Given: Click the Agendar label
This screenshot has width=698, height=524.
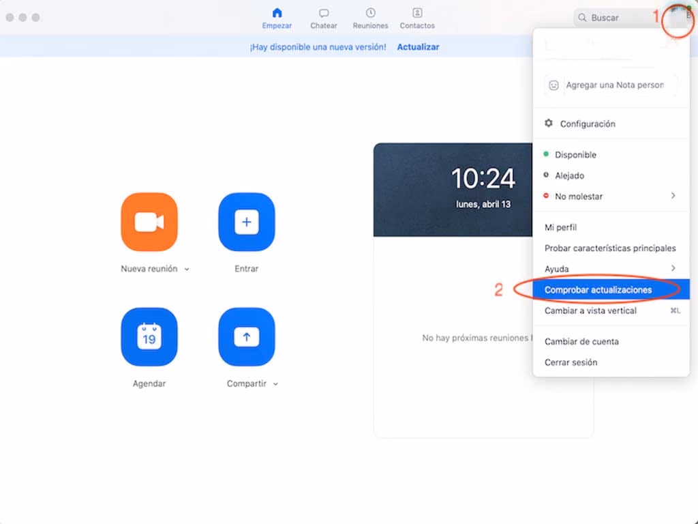Looking at the screenshot, I should coord(149,383).
